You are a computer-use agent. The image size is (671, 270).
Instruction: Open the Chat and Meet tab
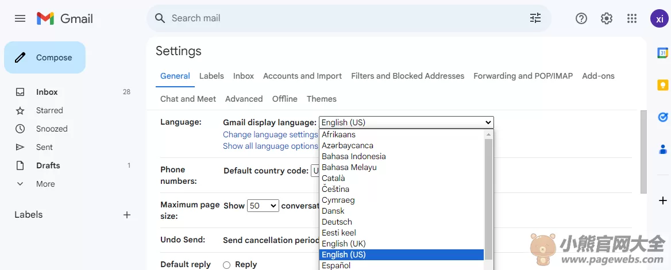click(188, 99)
